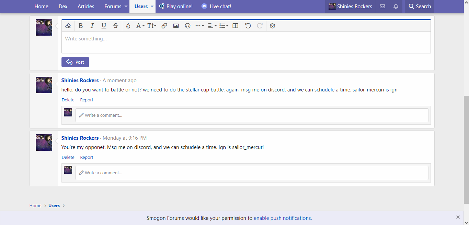Viewport: 469px width, 225px height.
Task: Toggle Strikethrough formatting
Action: (116, 26)
